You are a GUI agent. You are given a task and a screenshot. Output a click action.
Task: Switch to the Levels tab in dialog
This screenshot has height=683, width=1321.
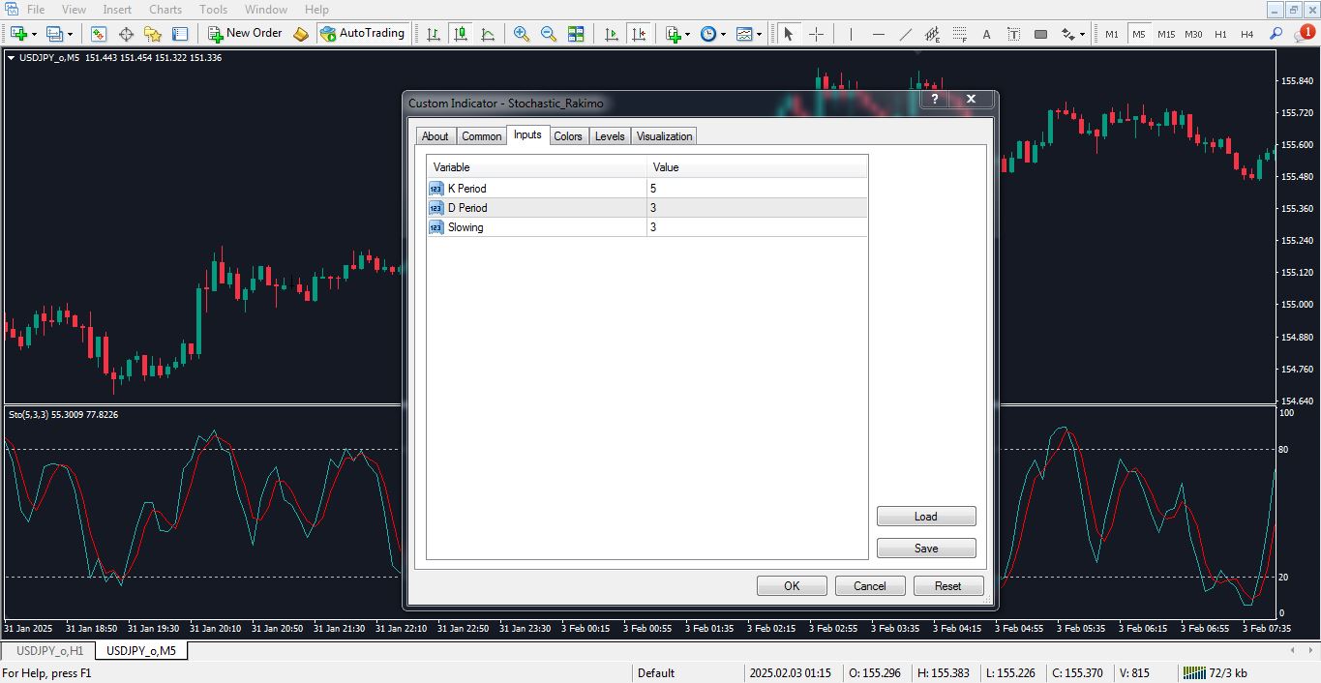point(610,136)
